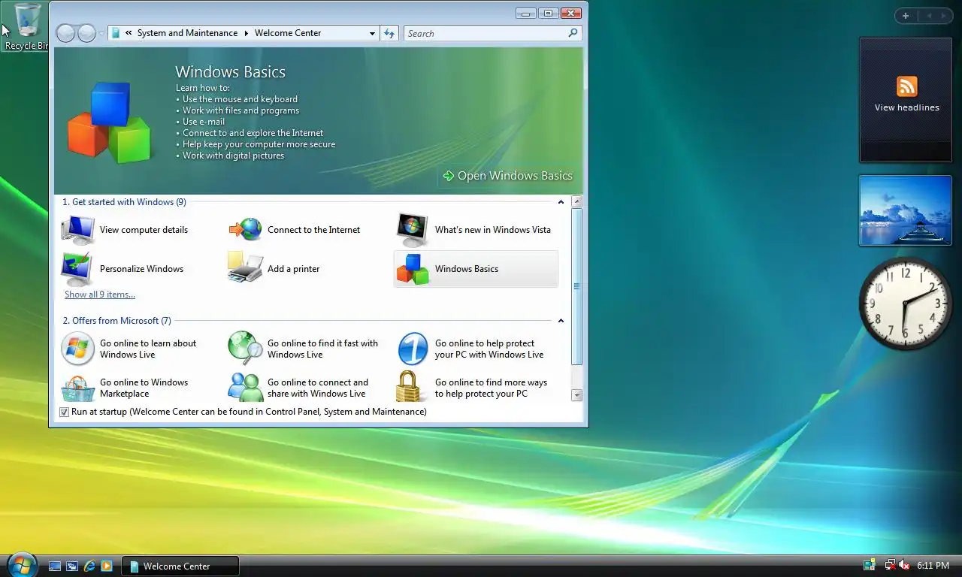Select the Personalize Windows monitor icon
Screen dimensions: 962x577
[78, 269]
